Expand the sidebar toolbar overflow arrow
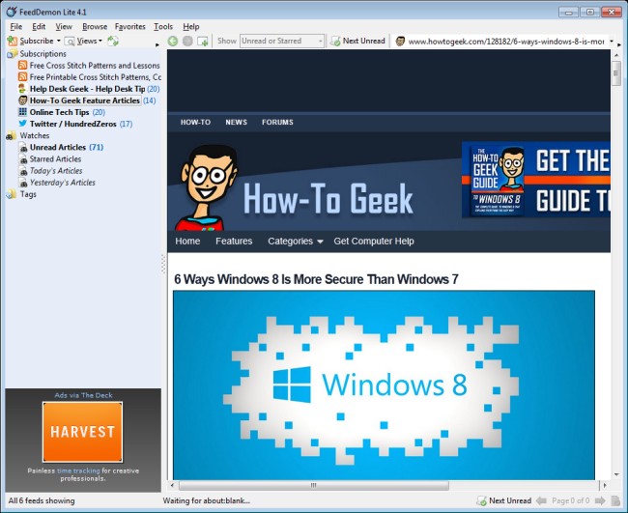The image size is (628, 513). pyautogui.click(x=157, y=44)
